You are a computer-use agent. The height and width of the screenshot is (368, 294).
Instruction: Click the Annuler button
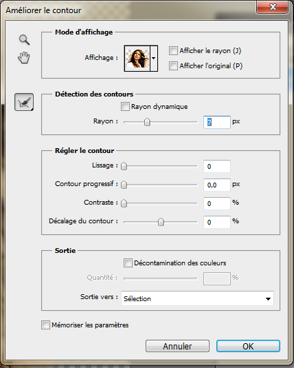click(177, 346)
